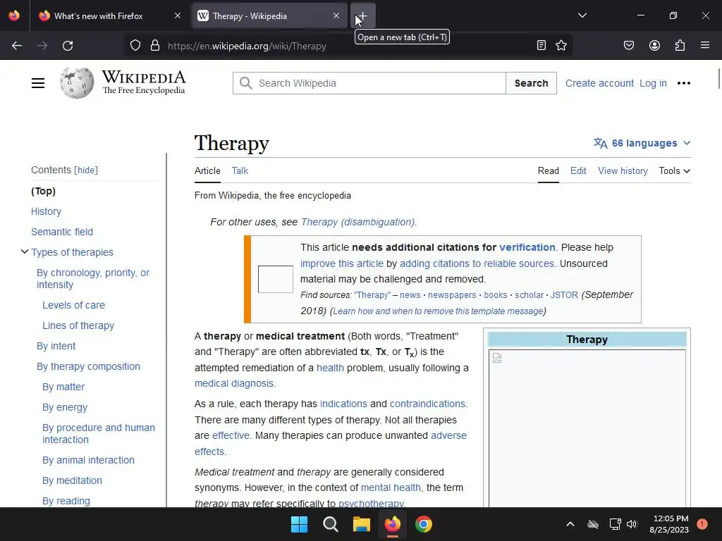722x541 pixels.
Task: Open Firefox application menu
Action: pyautogui.click(x=705, y=45)
